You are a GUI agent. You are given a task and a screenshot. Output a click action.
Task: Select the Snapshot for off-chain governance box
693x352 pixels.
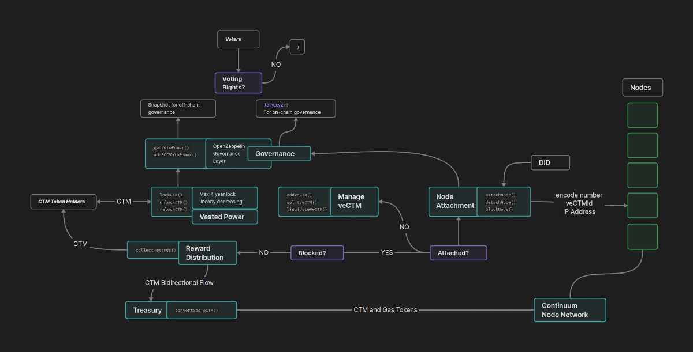pyautogui.click(x=178, y=108)
